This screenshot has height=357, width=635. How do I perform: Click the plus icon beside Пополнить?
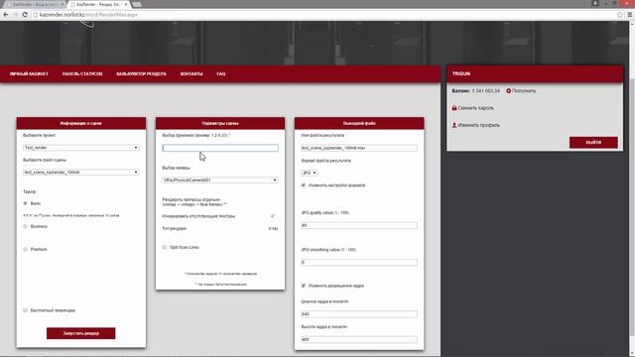point(509,90)
